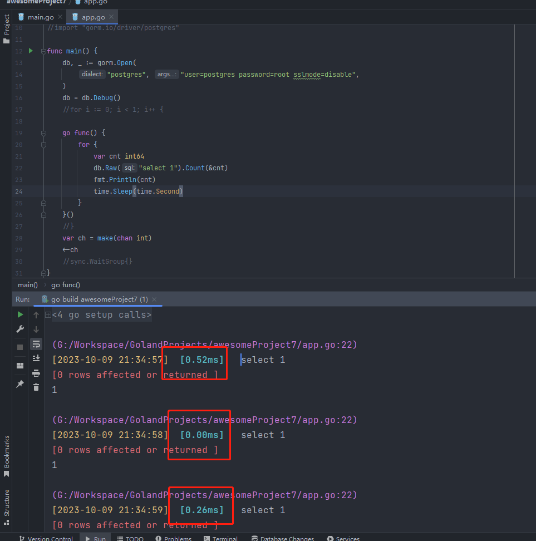The width and height of the screenshot is (536, 541).
Task: Open the Terminal tool window
Action: [220, 538]
